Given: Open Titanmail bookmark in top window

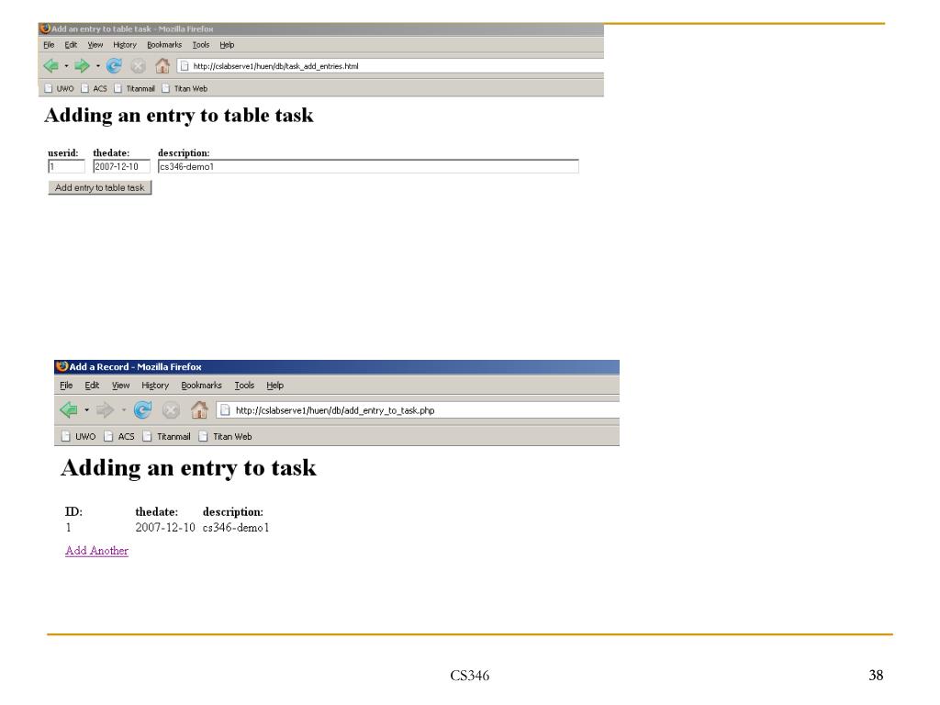Looking at the screenshot, I should coord(134,89).
